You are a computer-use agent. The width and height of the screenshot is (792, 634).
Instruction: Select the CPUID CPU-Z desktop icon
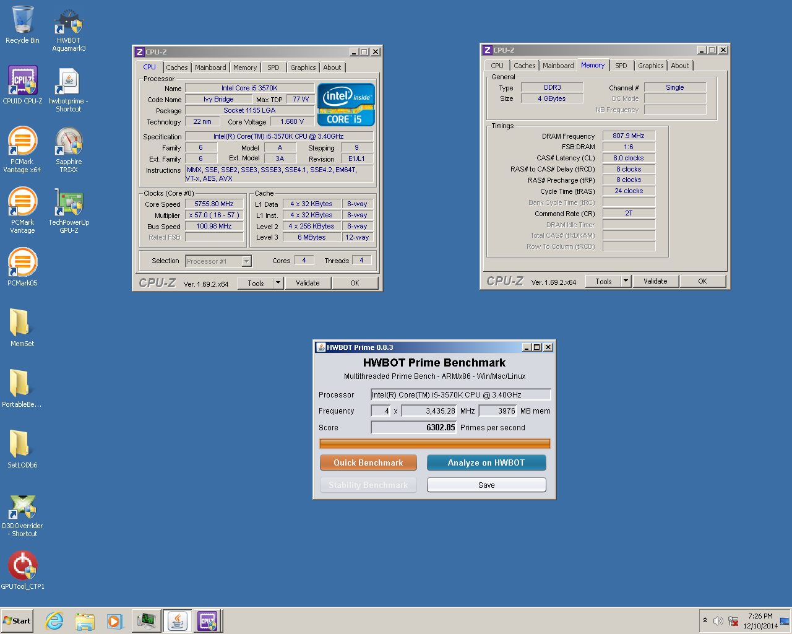tap(22, 85)
